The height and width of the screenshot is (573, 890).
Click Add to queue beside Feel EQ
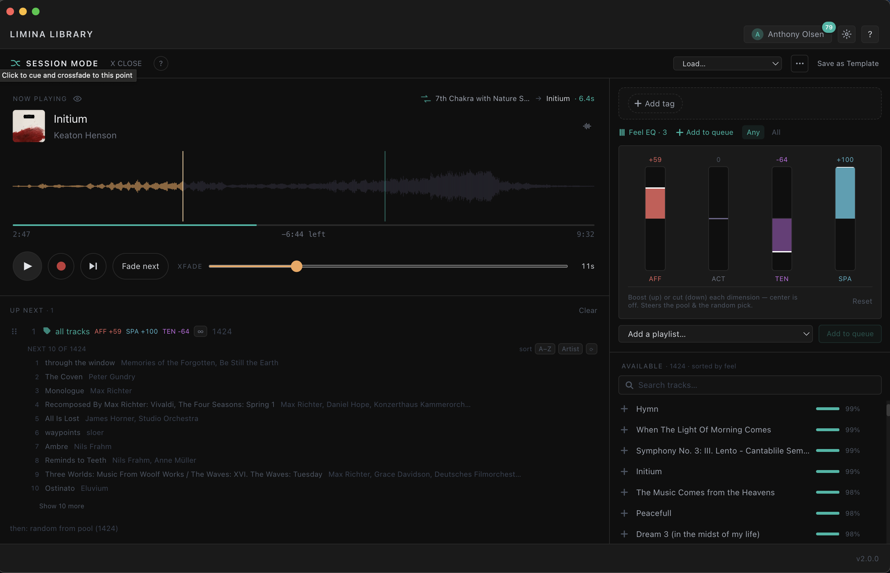pyautogui.click(x=704, y=133)
